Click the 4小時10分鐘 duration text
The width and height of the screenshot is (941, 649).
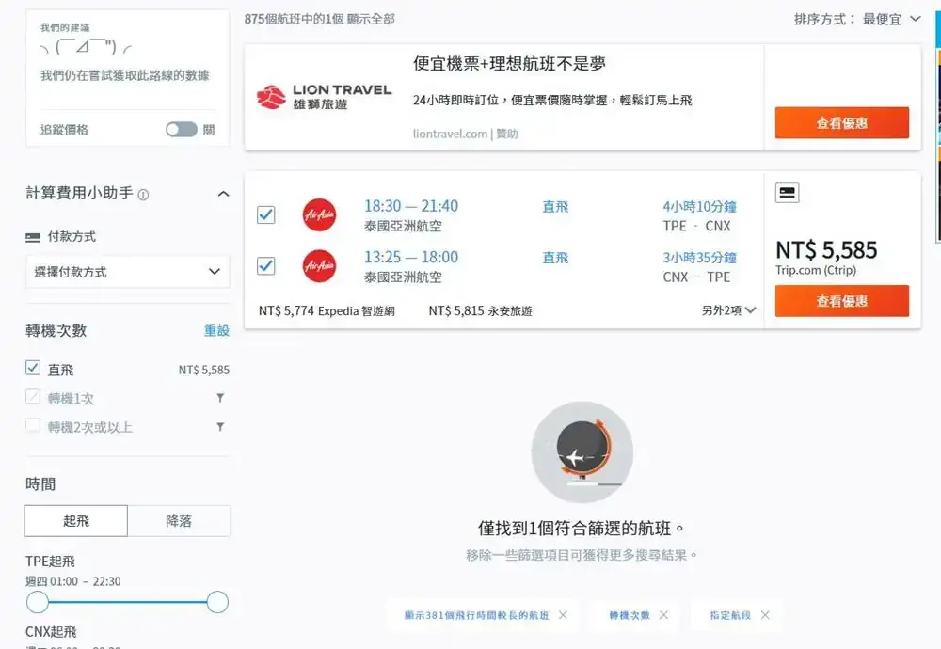coord(700,207)
